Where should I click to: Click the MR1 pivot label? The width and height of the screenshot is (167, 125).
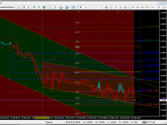point(78,63)
